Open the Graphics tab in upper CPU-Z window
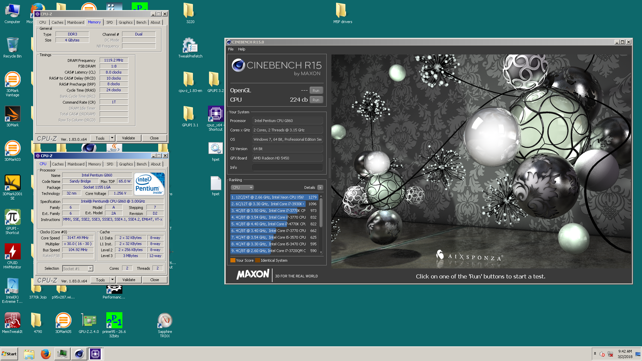Image resolution: width=642 pixels, height=361 pixels. tap(126, 22)
